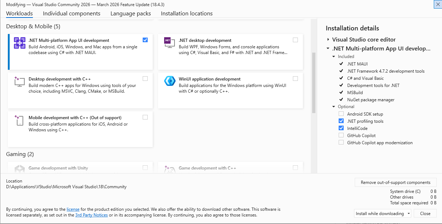Collapse the Included components list

(x=334, y=57)
